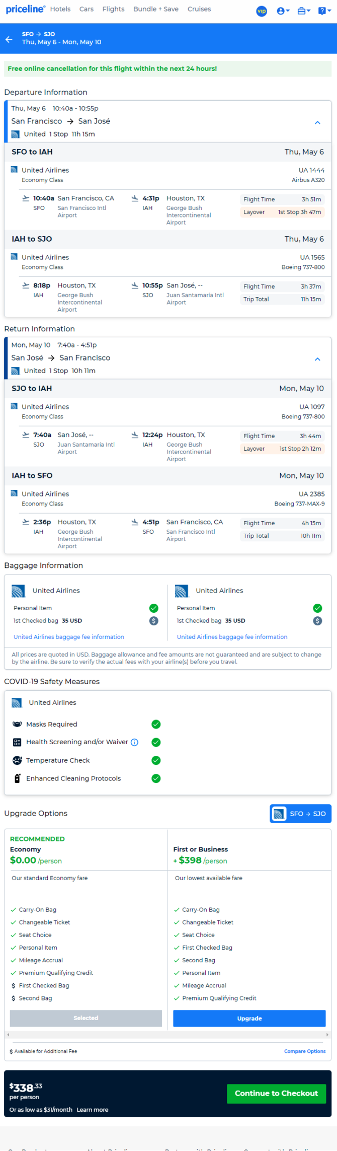
Task: Click the Layover 1st Stop 3h 47m badge
Action: click(x=282, y=212)
